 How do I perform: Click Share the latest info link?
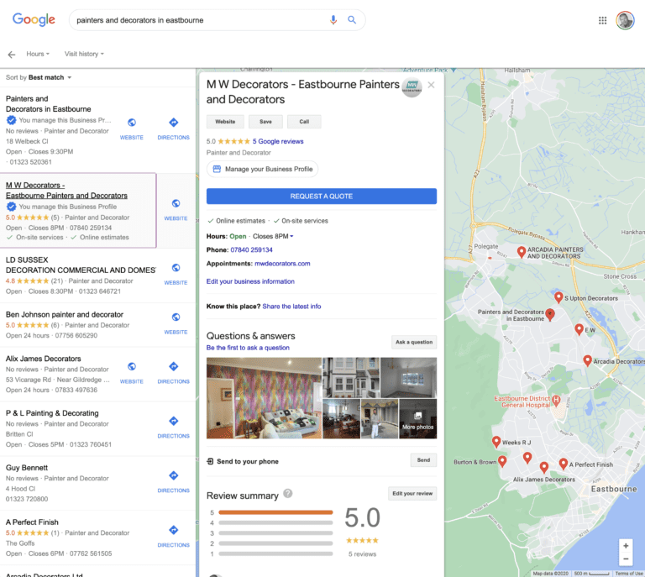291,307
